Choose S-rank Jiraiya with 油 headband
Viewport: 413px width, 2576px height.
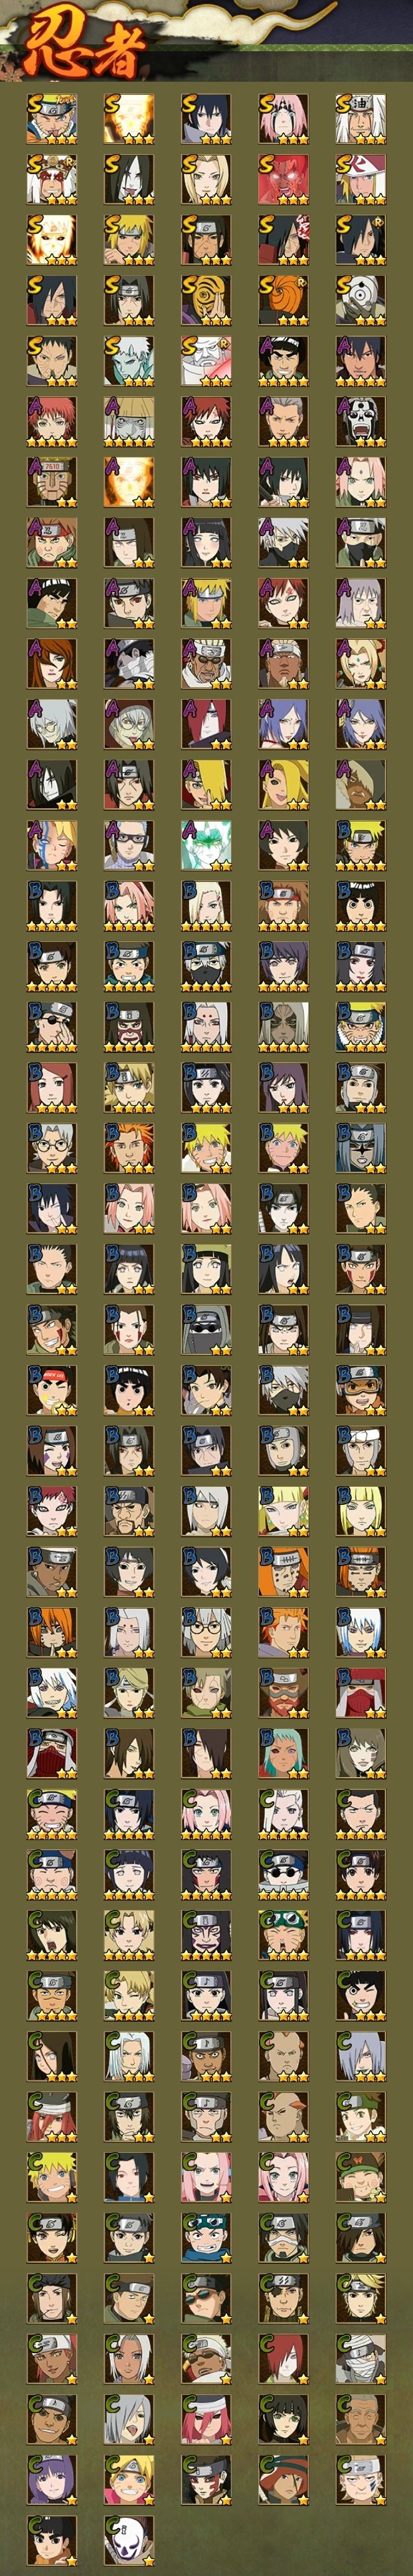[360, 120]
